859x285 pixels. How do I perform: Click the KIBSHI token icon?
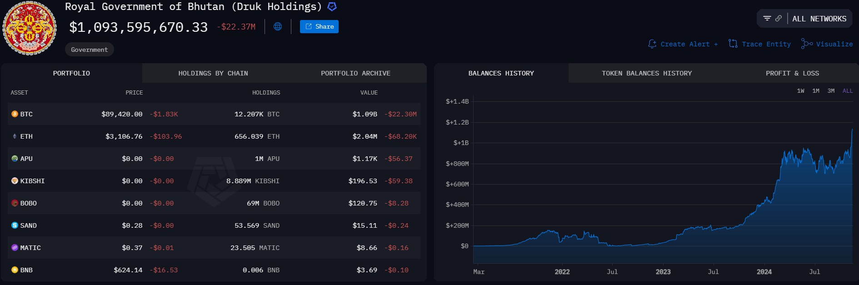pos(15,181)
